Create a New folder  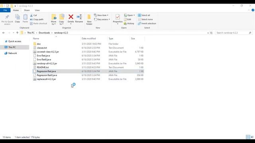pos(89,19)
